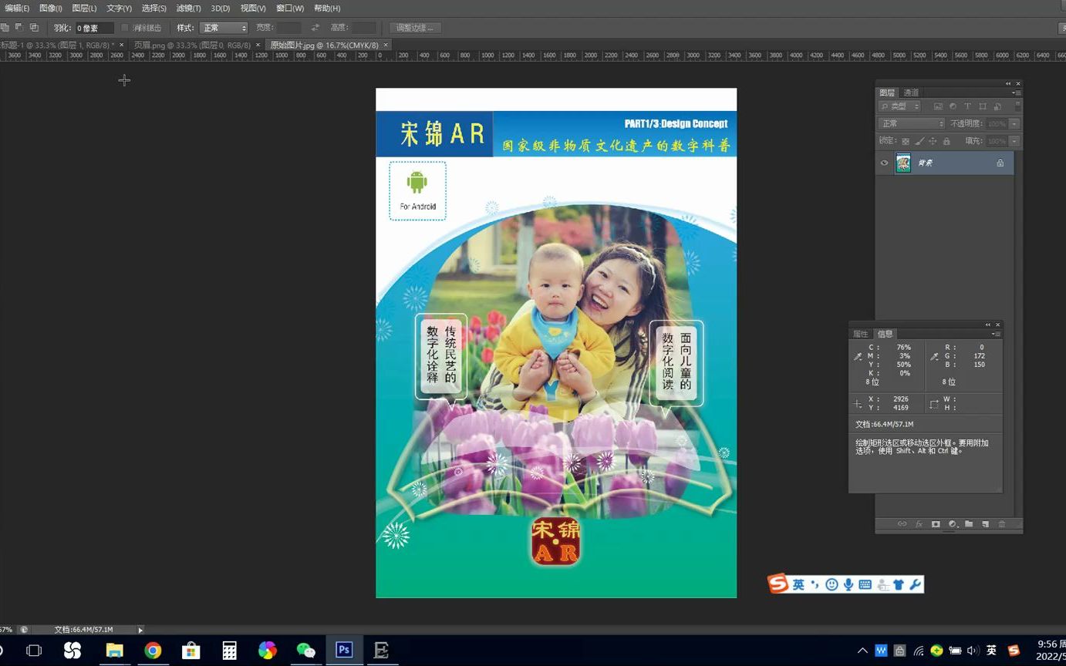Screen dimensions: 1066x666
Task: Click the RGB eyedropper in Info panel
Action: click(x=934, y=357)
